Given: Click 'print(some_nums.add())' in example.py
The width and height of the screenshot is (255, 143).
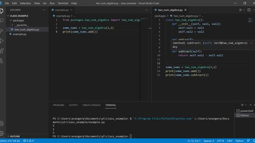Looking at the screenshot, I should coord(80,32).
